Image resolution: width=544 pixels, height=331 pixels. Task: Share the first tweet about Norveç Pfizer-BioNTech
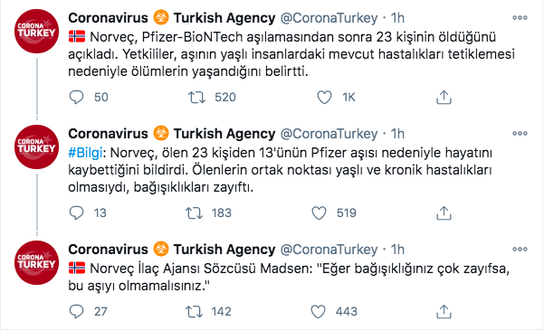pos(444,98)
